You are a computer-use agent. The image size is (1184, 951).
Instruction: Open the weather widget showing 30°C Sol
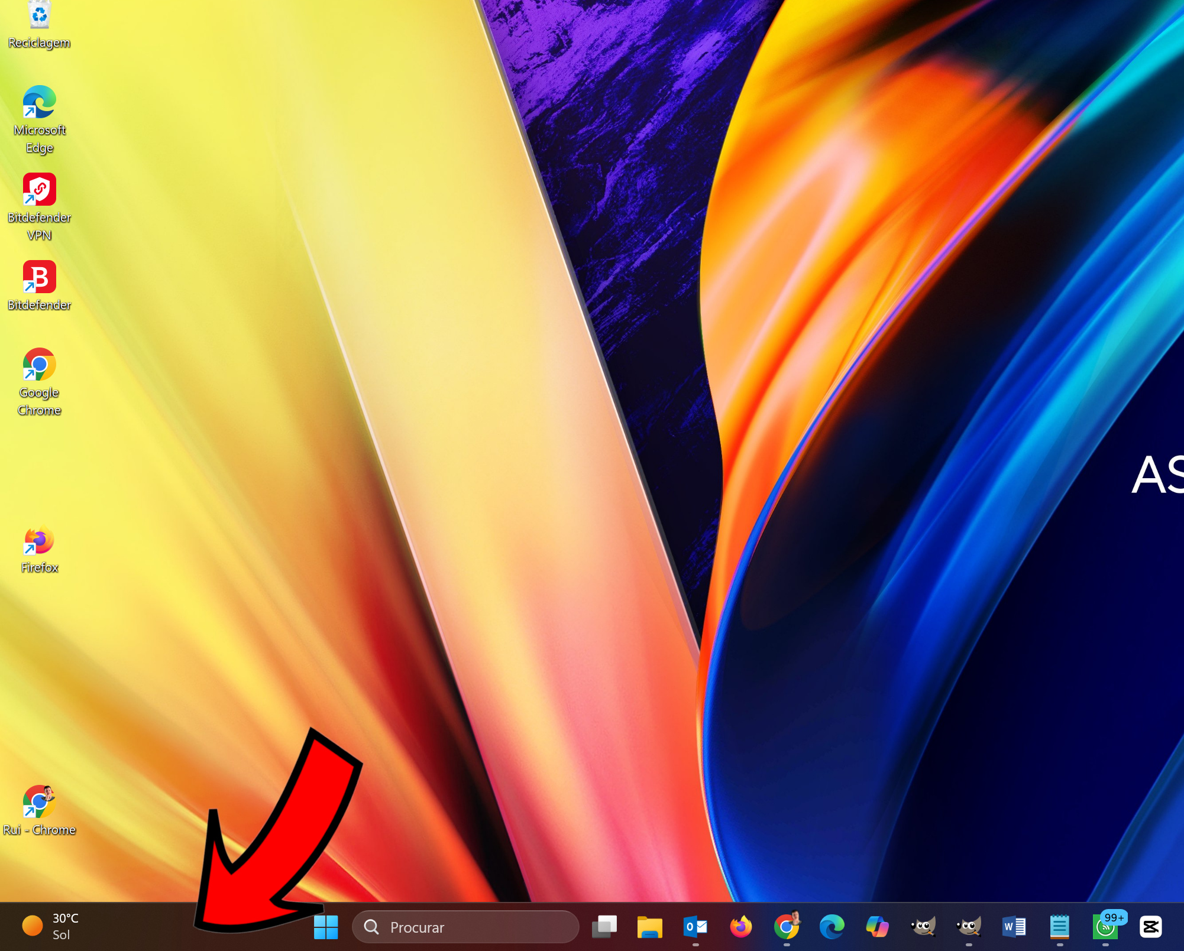(51, 926)
